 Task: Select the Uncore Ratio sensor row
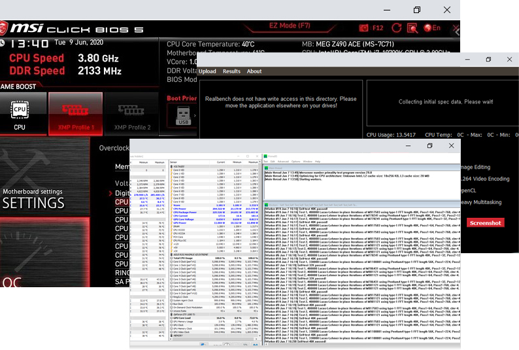(x=214, y=311)
